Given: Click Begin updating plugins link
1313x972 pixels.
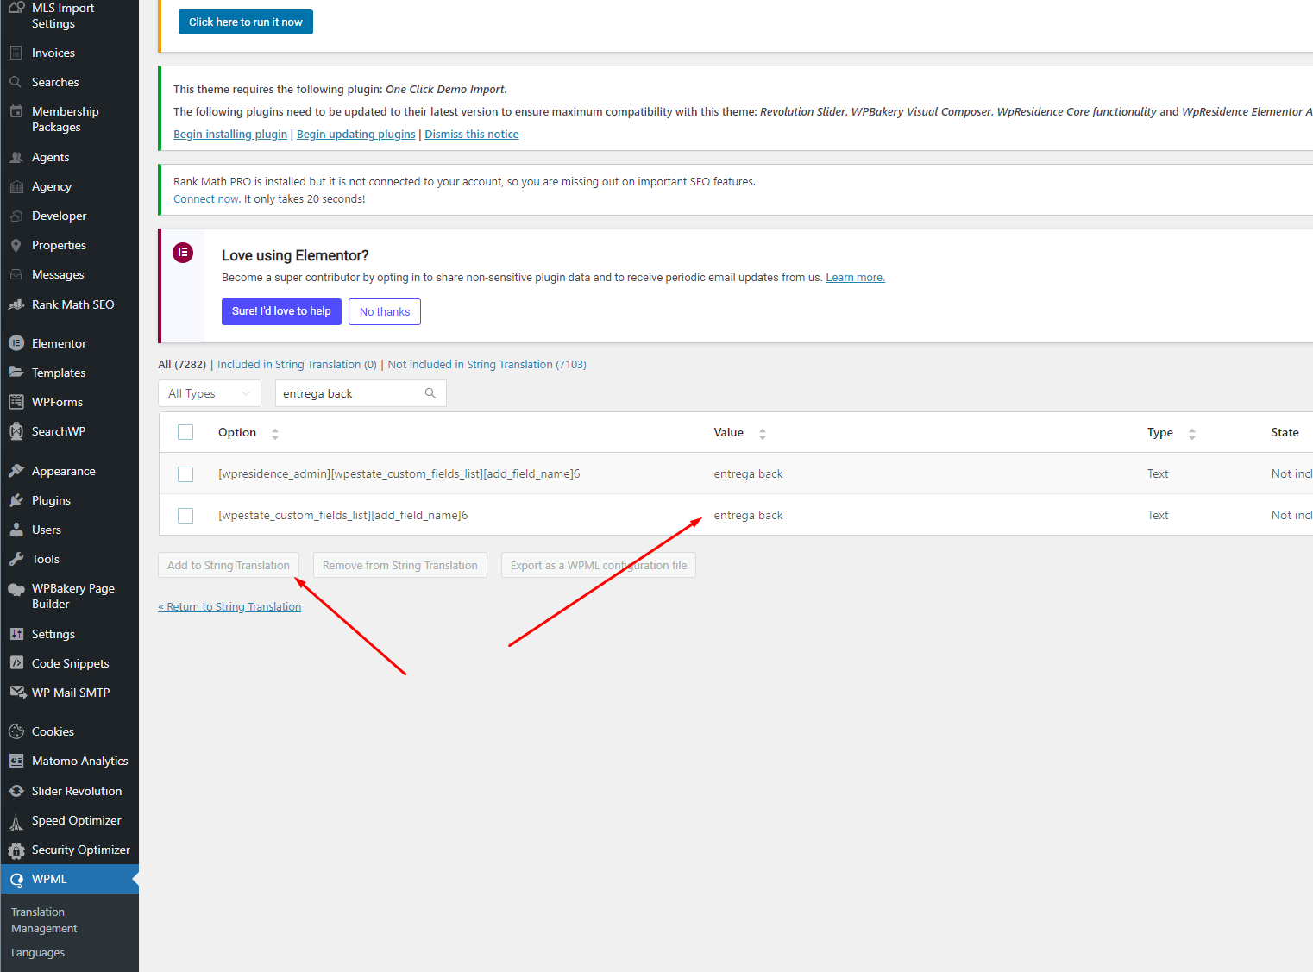Looking at the screenshot, I should tap(356, 134).
